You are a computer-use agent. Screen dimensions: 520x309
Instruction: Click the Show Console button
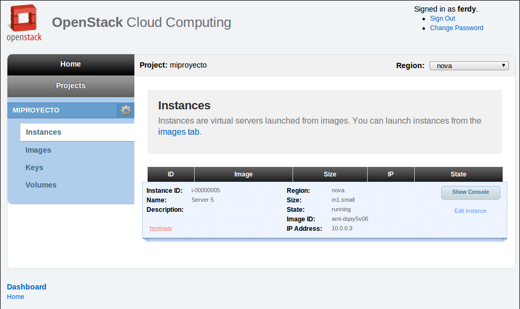coord(471,192)
